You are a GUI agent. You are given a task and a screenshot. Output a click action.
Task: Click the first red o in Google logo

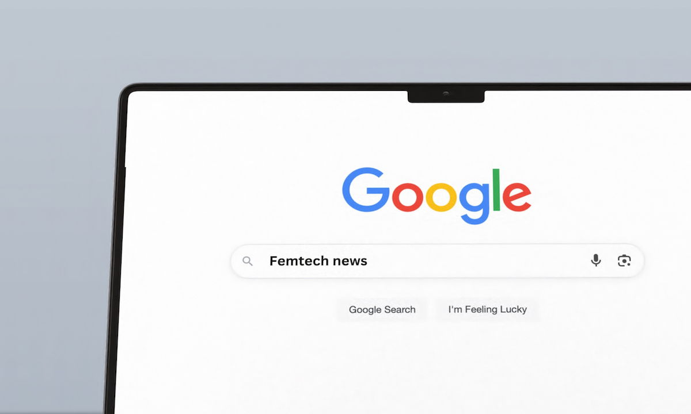pyautogui.click(x=408, y=196)
